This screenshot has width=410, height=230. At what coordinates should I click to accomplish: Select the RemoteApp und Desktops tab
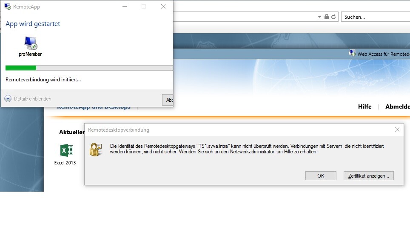coord(94,107)
